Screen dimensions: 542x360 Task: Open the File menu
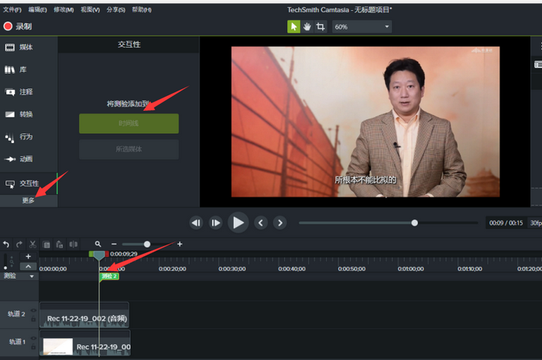[x=12, y=9]
